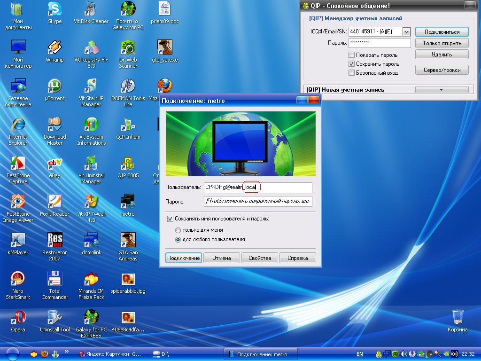The height and width of the screenshot is (361, 481).
Task: Activate Подключение: metro taskbar button
Action: point(260,354)
